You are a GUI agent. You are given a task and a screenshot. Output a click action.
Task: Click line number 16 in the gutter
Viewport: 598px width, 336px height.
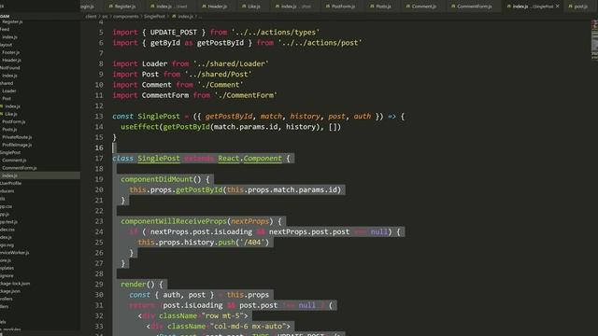click(x=99, y=147)
